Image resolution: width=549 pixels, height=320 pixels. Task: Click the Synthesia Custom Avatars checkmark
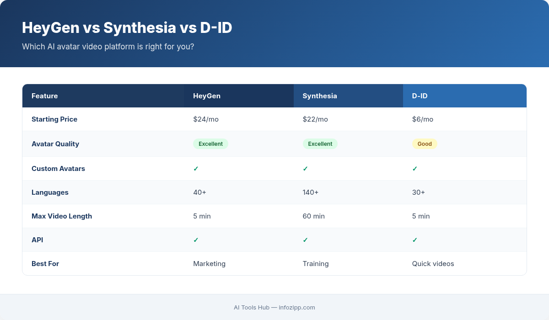[305, 168]
